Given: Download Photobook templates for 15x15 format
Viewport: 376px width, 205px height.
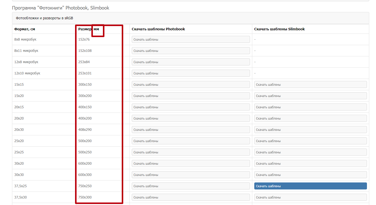Looking at the screenshot, I should pyautogui.click(x=191, y=84).
